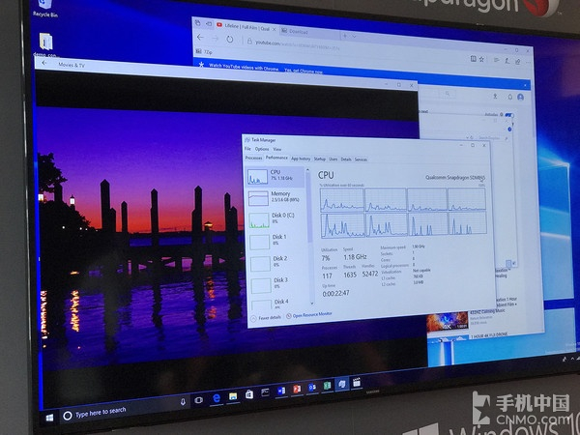
Task: Open PowerPoint from the taskbar
Action: click(297, 390)
